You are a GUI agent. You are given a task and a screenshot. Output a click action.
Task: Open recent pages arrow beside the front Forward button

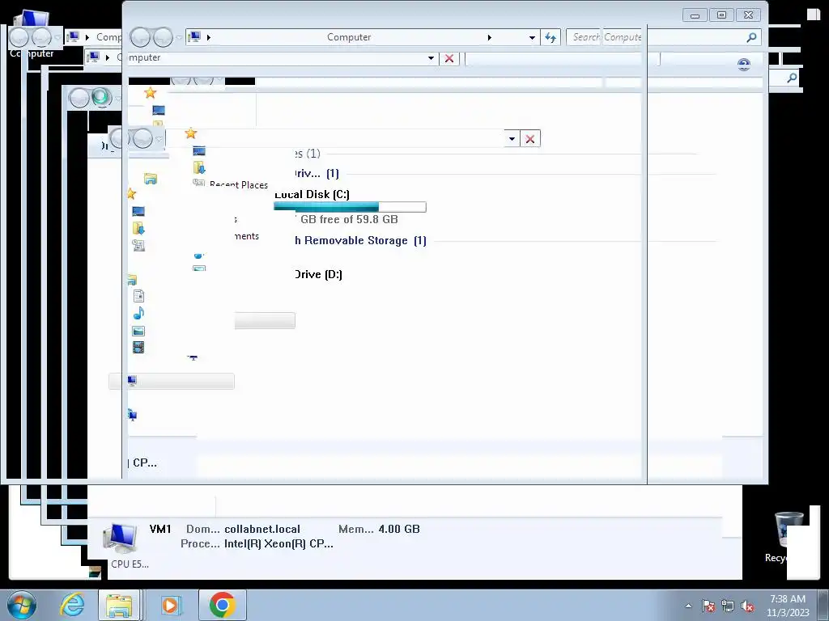179,37
